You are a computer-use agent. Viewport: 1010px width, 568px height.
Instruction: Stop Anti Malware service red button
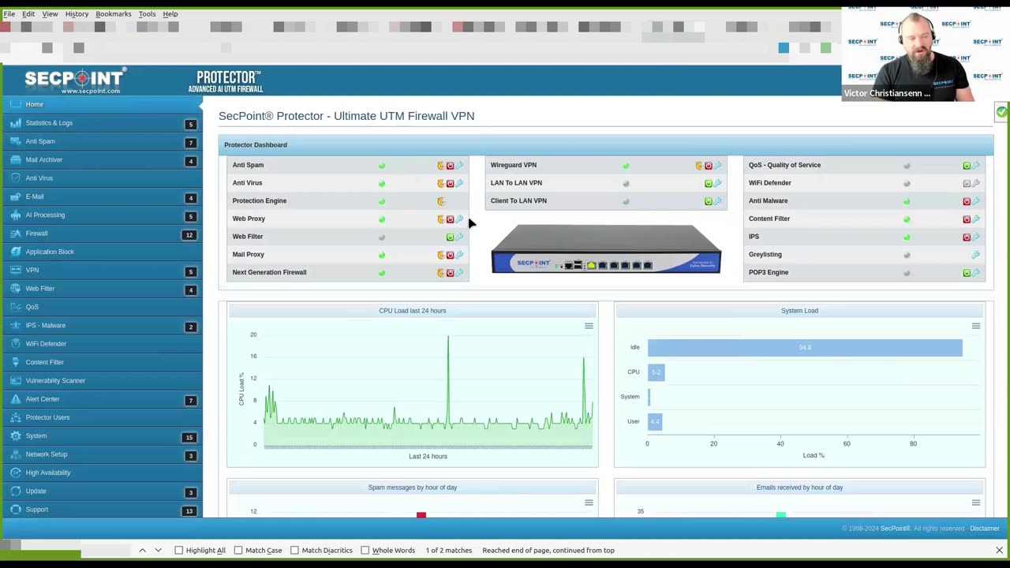[967, 201]
